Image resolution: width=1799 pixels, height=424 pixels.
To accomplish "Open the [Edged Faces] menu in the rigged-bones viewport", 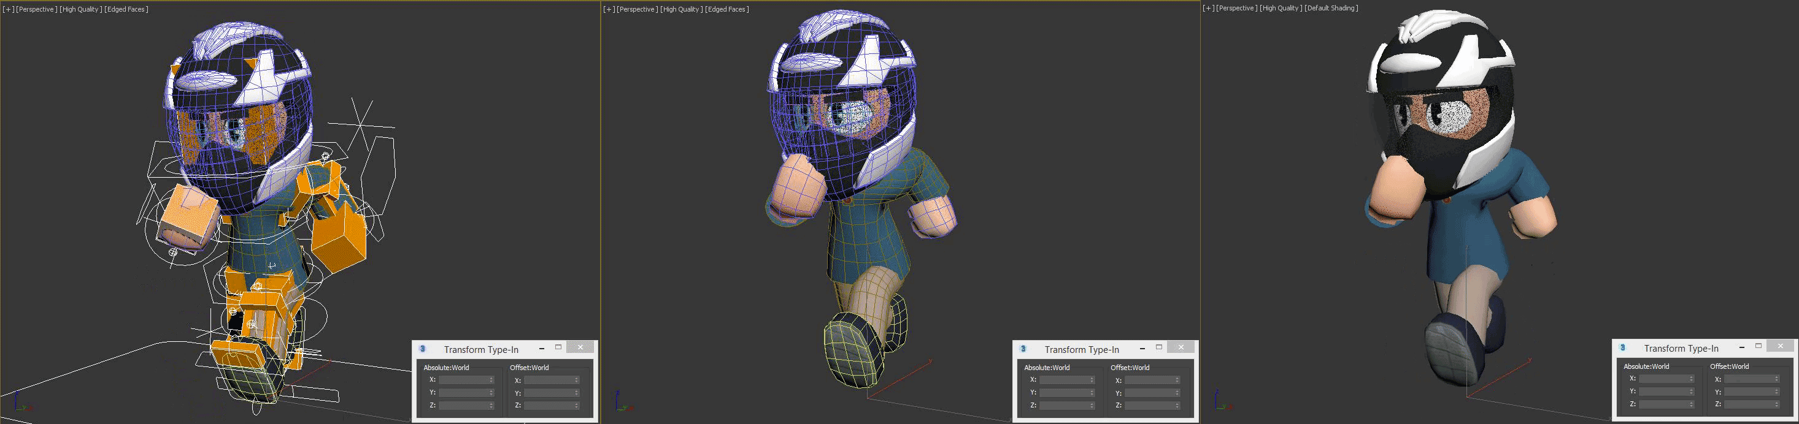I will coord(126,9).
